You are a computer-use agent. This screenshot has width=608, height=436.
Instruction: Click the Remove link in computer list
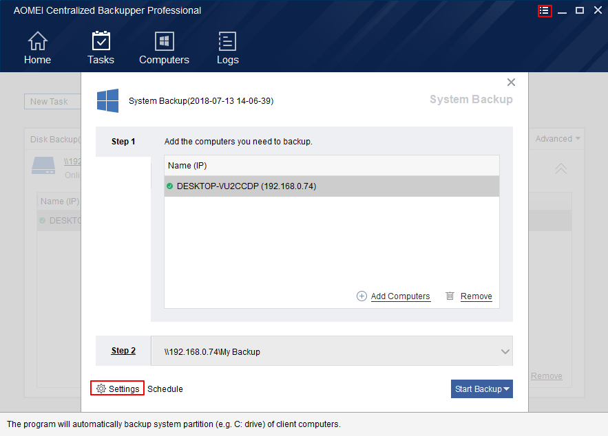(476, 296)
